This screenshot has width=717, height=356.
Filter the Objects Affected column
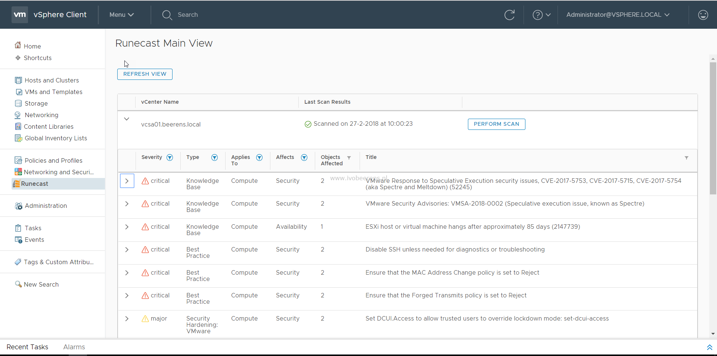[349, 158]
